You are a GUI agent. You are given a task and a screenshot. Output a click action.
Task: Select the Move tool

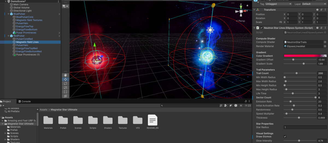(x=65, y=79)
